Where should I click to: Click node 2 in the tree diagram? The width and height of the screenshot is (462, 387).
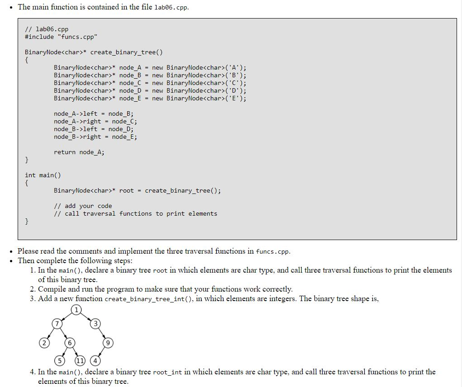tap(43, 343)
